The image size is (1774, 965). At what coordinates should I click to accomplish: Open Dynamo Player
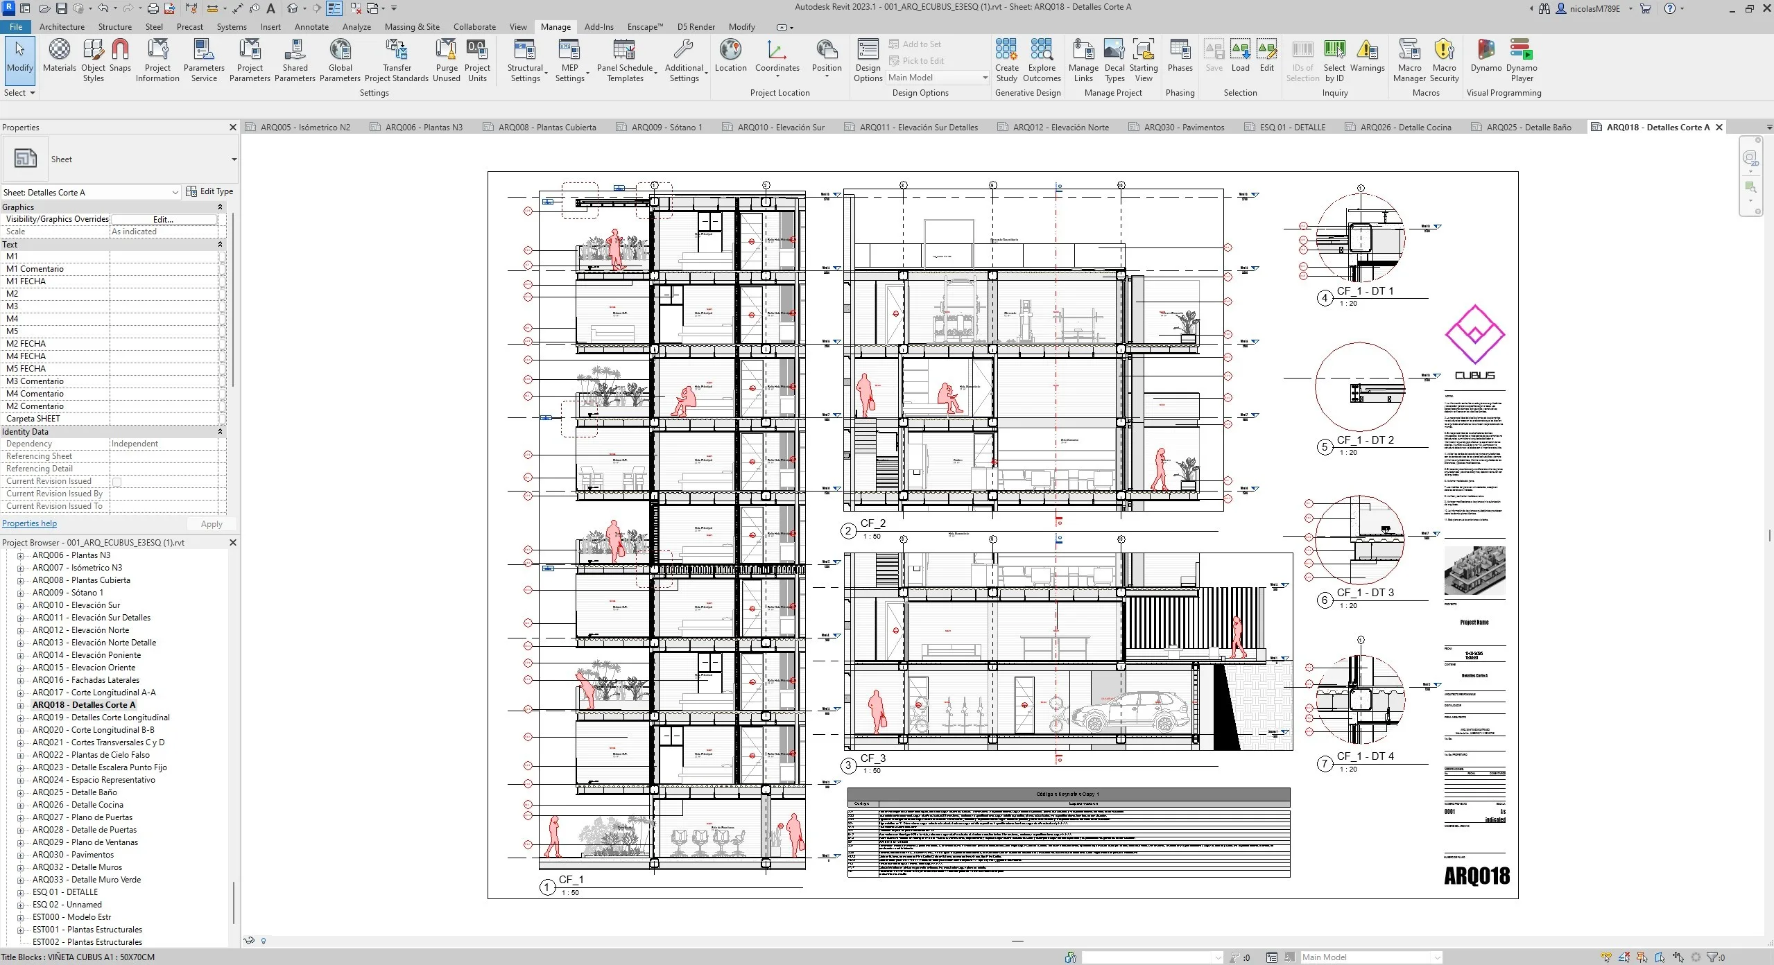click(1522, 60)
